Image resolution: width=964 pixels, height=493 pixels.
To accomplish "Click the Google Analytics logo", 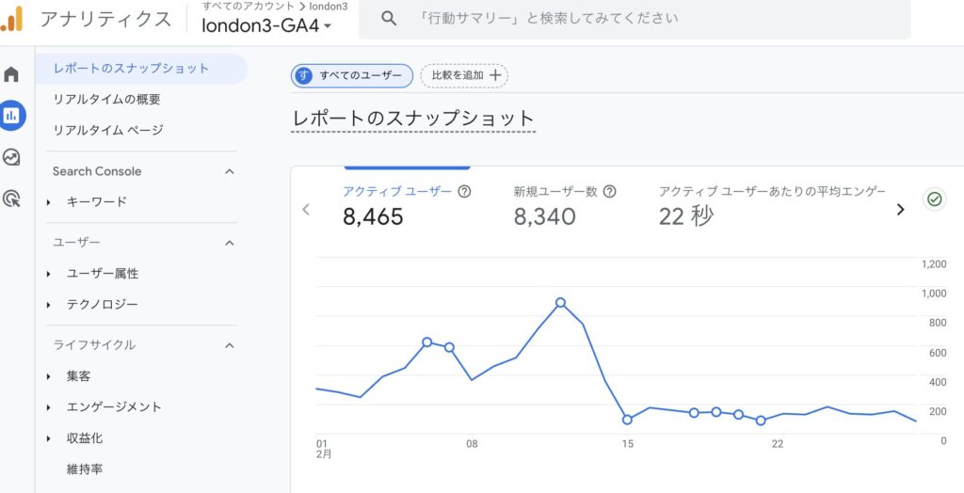I will [12, 18].
